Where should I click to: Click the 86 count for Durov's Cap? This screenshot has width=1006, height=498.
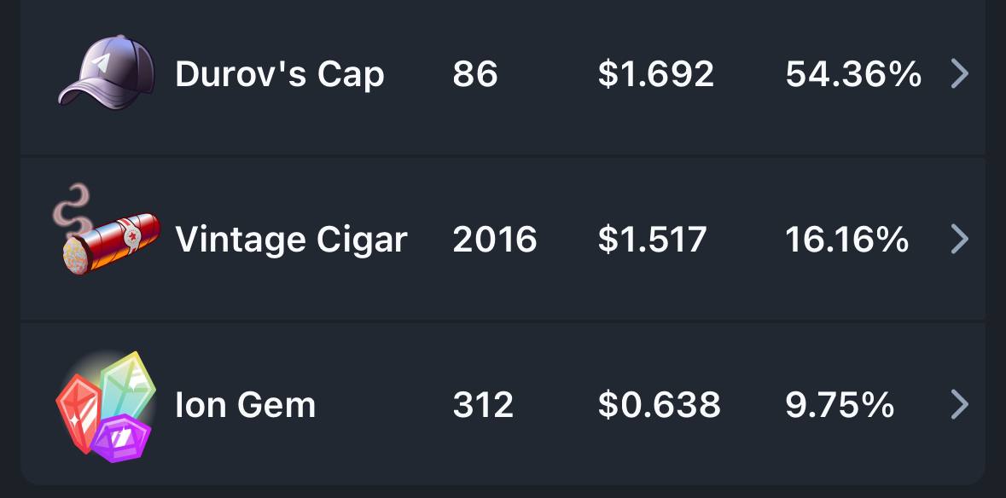point(475,74)
